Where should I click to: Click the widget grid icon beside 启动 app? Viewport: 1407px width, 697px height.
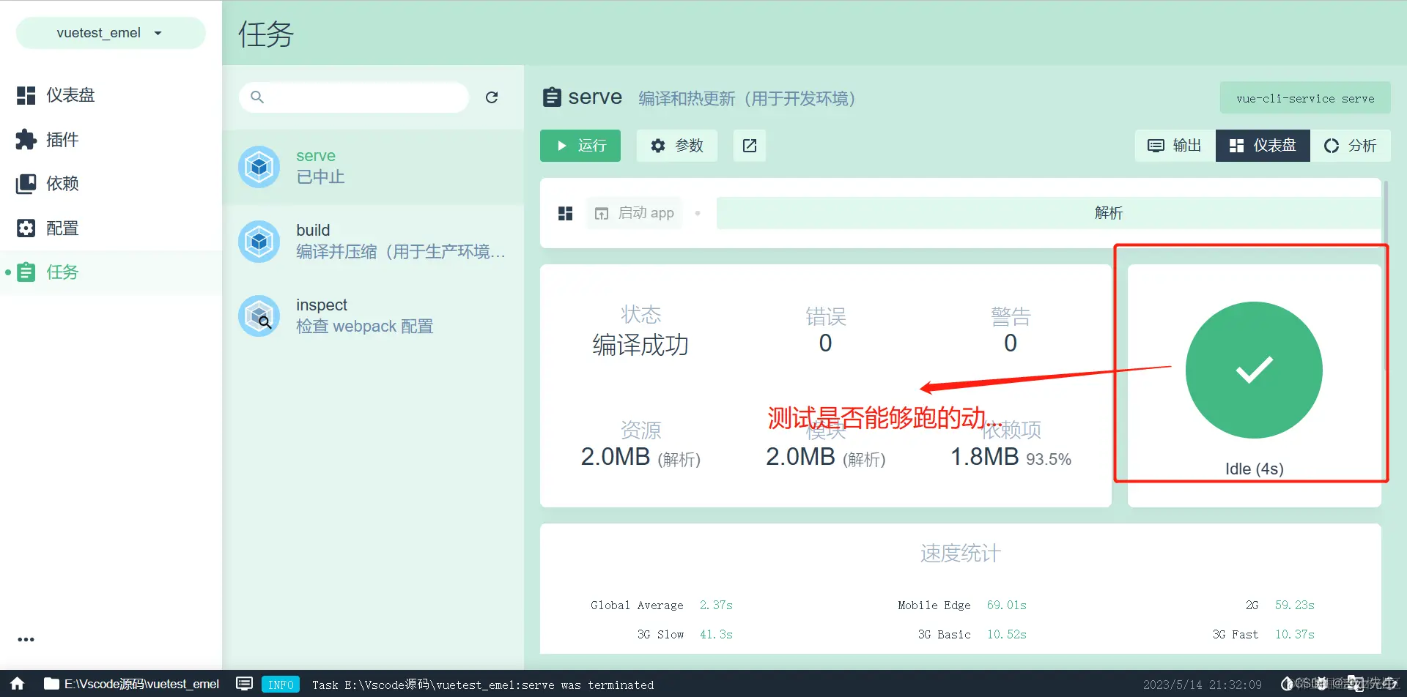564,212
